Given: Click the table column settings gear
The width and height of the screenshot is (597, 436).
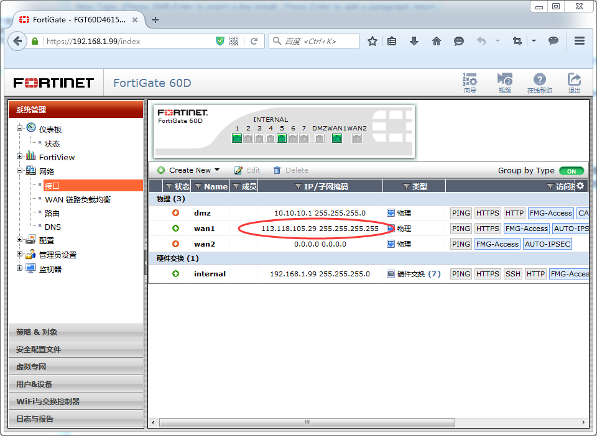Looking at the screenshot, I should point(580,186).
